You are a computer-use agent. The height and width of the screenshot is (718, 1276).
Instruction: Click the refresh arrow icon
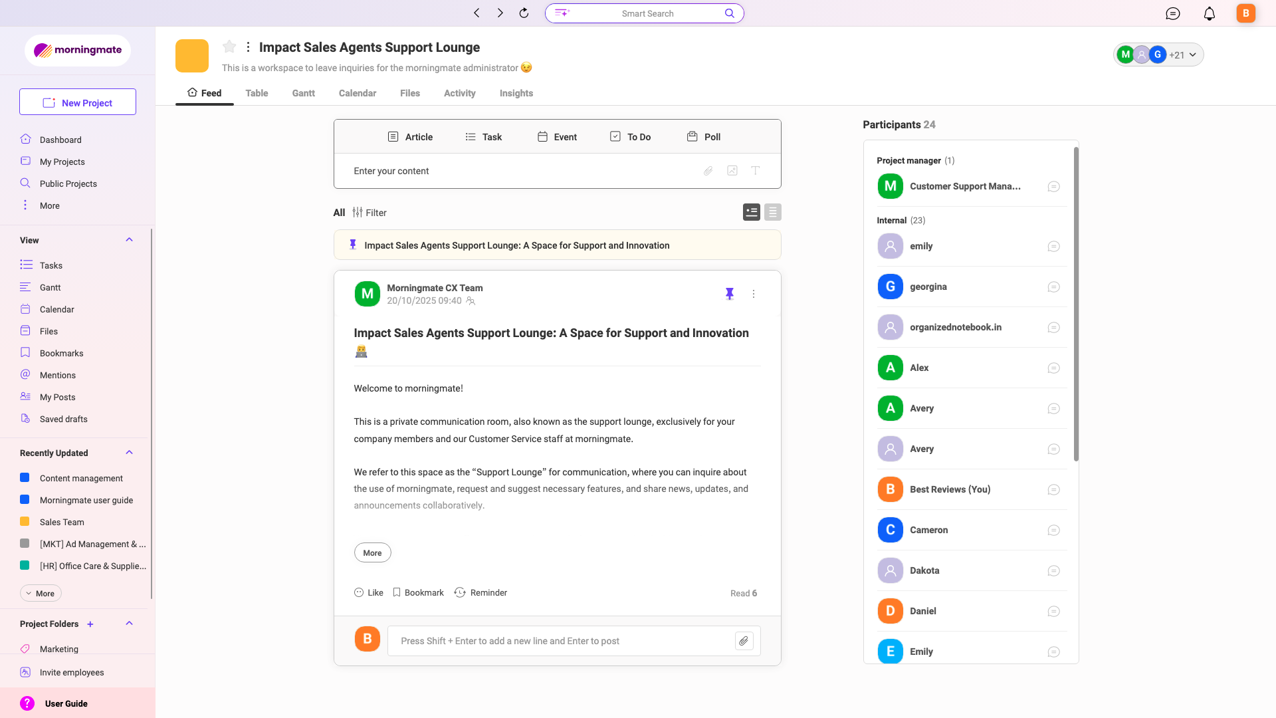click(524, 13)
